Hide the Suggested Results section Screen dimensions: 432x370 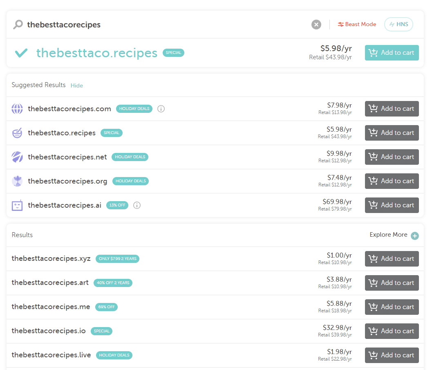pos(76,85)
